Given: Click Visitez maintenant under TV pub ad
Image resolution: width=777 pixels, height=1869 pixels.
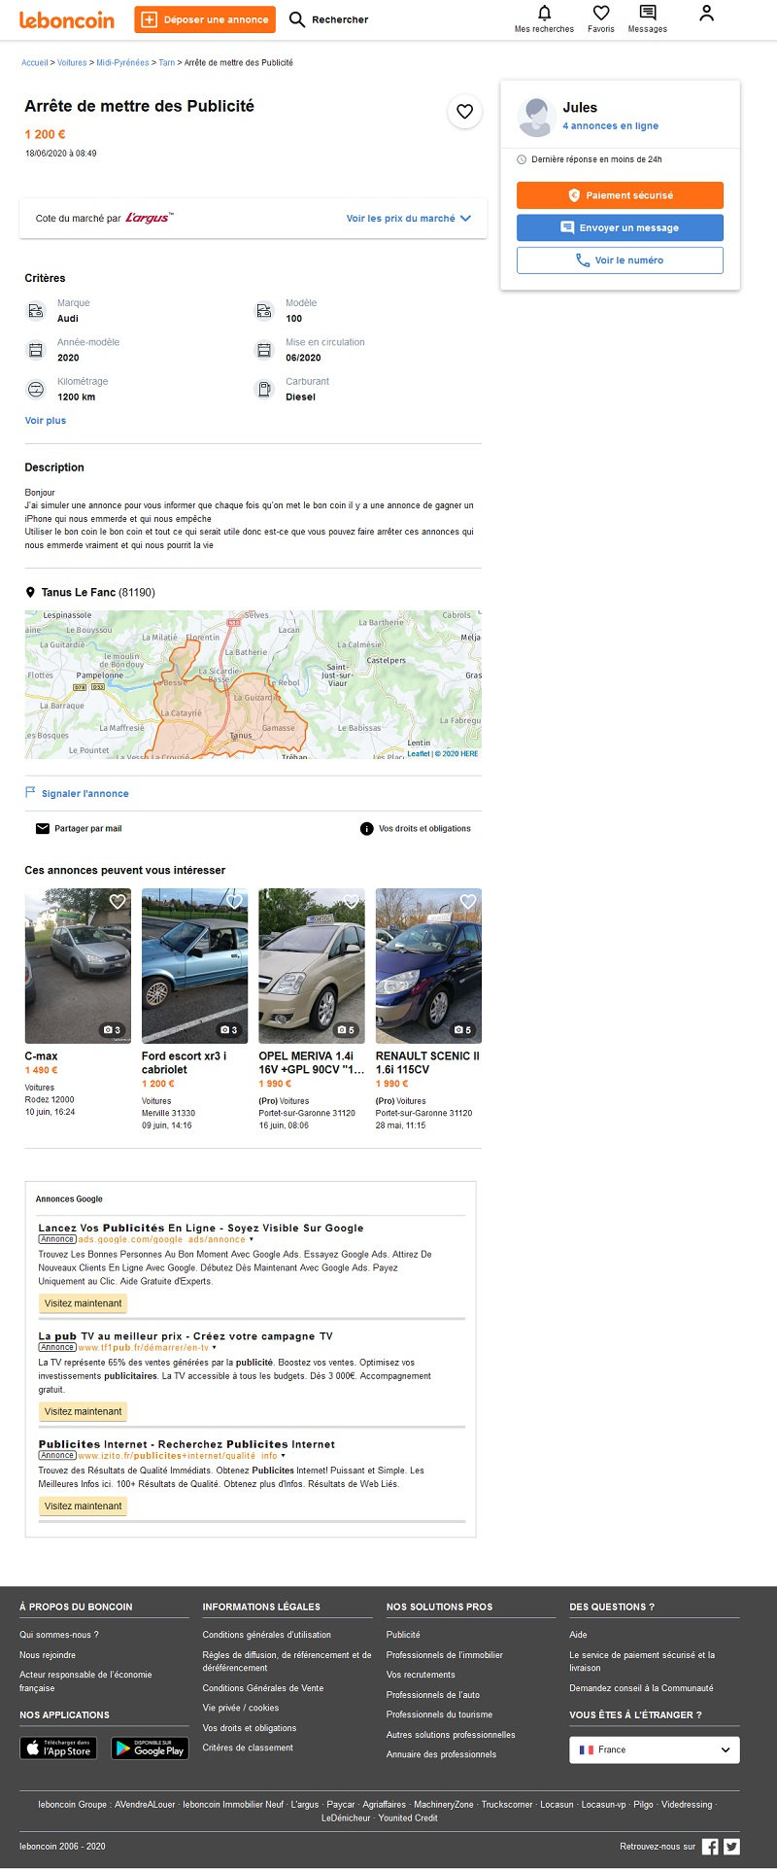Looking at the screenshot, I should pos(84,1411).
